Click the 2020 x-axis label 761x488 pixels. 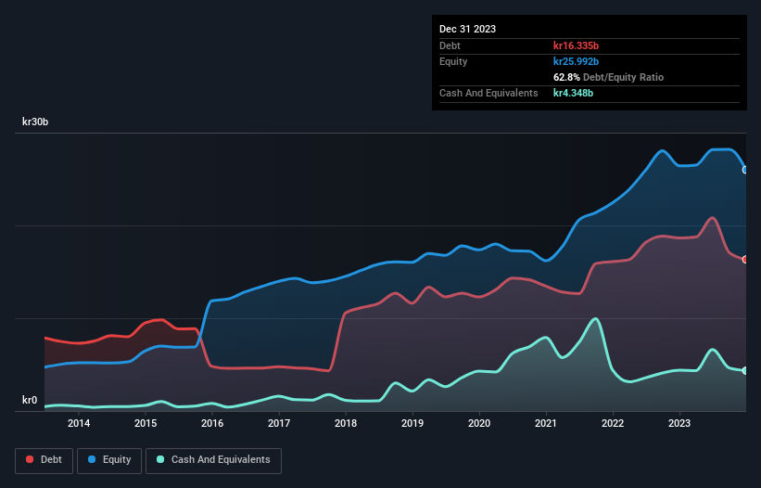click(479, 423)
